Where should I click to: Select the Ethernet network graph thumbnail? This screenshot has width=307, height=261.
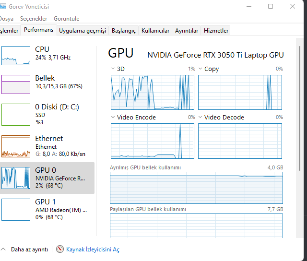click(x=16, y=146)
